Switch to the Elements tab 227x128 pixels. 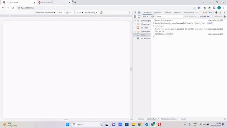[157, 12]
